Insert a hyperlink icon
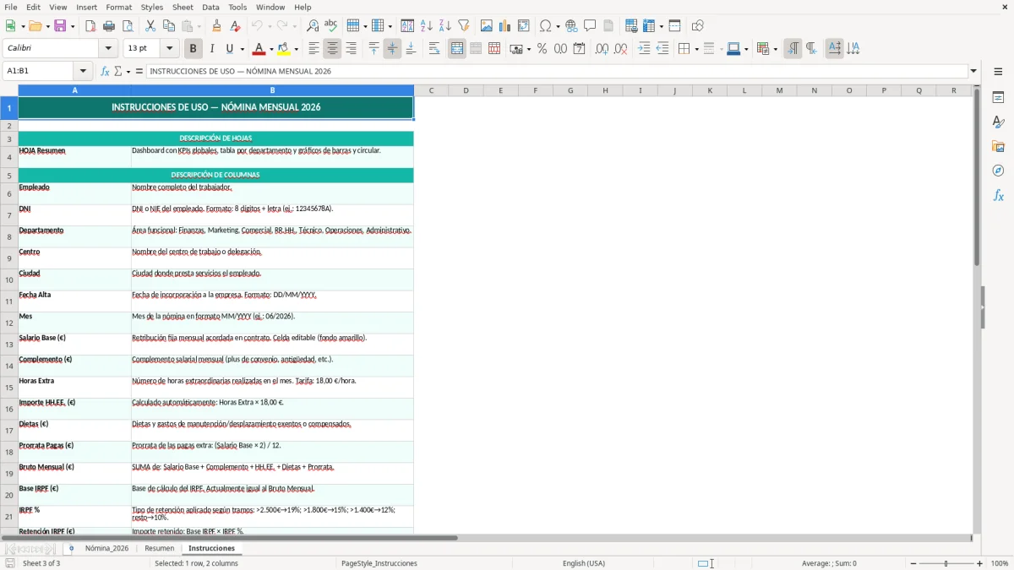The width and height of the screenshot is (1014, 570). click(571, 26)
